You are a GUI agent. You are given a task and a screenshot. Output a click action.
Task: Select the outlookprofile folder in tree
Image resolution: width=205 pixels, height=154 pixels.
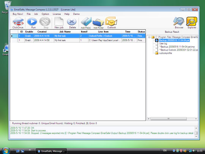[x=166, y=53]
